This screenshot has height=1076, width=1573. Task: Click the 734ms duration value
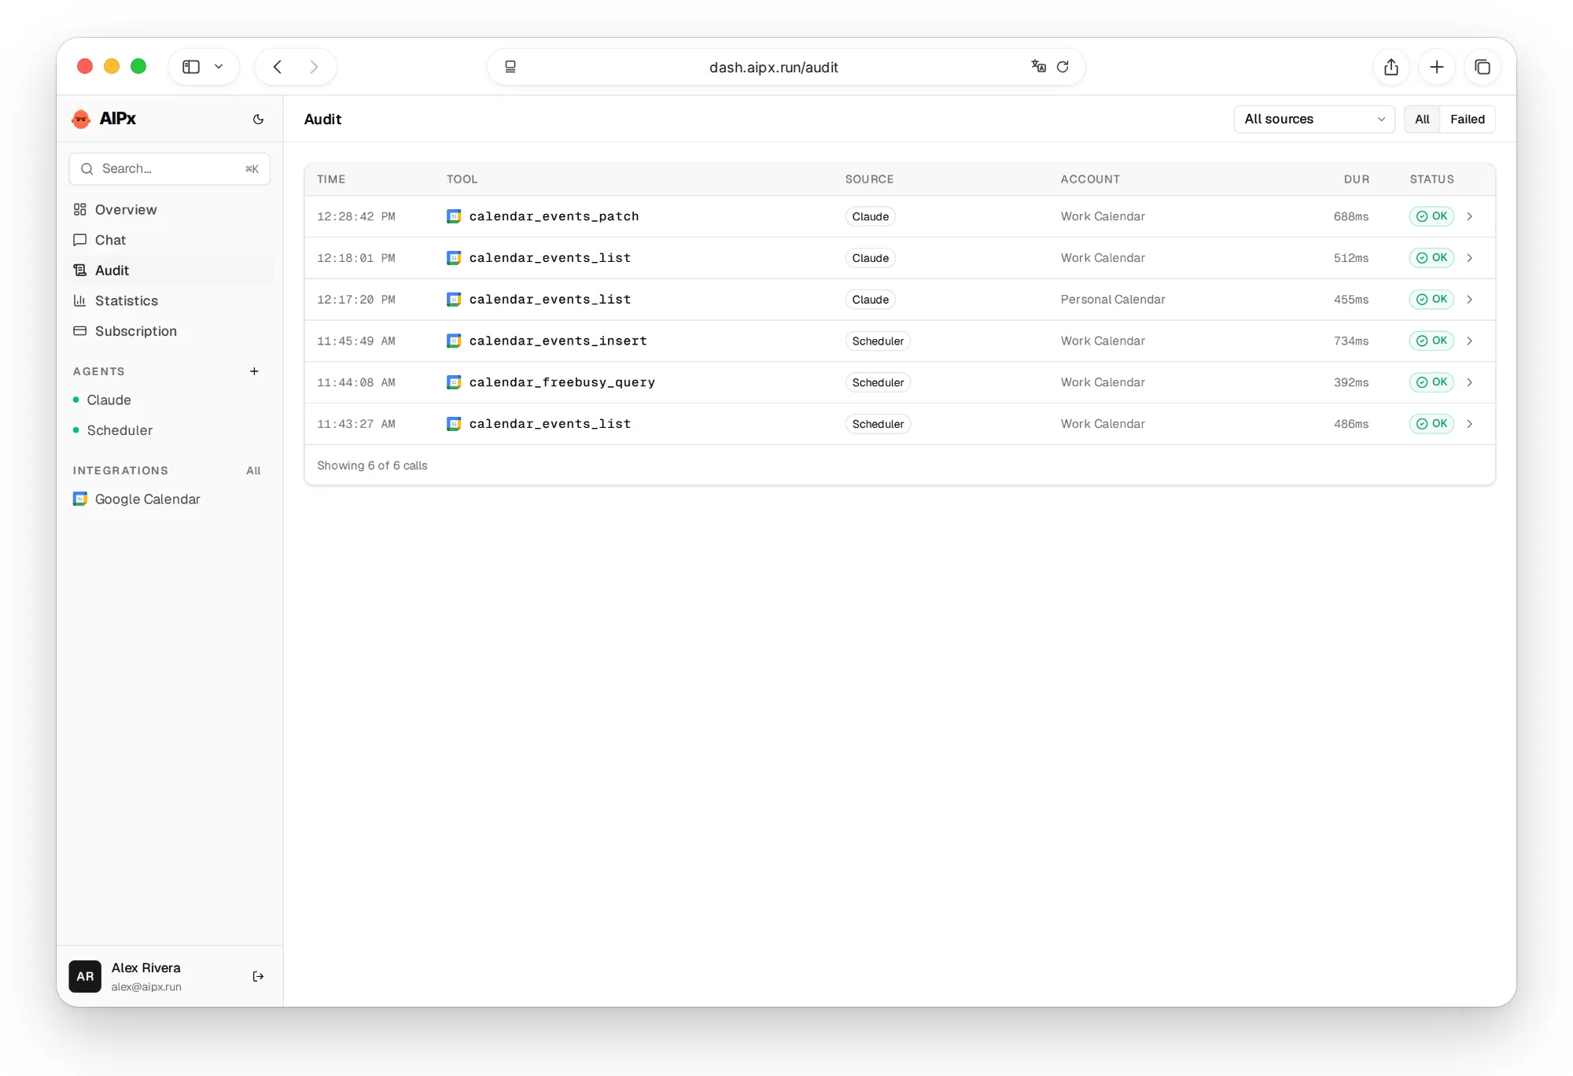[x=1351, y=341]
